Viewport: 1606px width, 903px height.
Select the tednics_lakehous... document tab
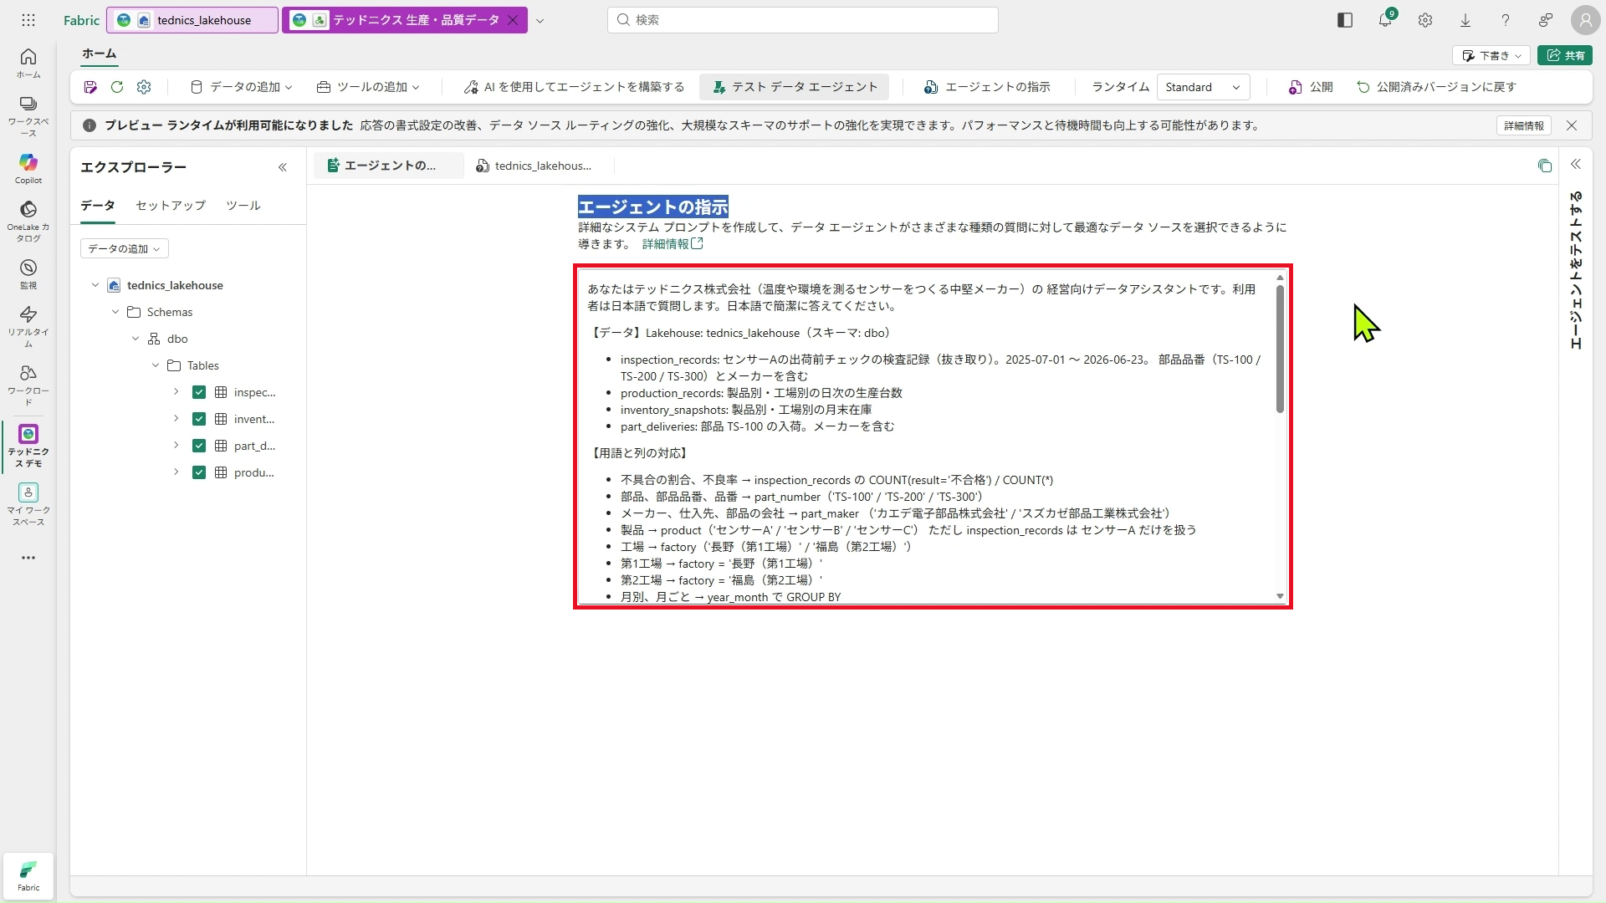click(534, 166)
